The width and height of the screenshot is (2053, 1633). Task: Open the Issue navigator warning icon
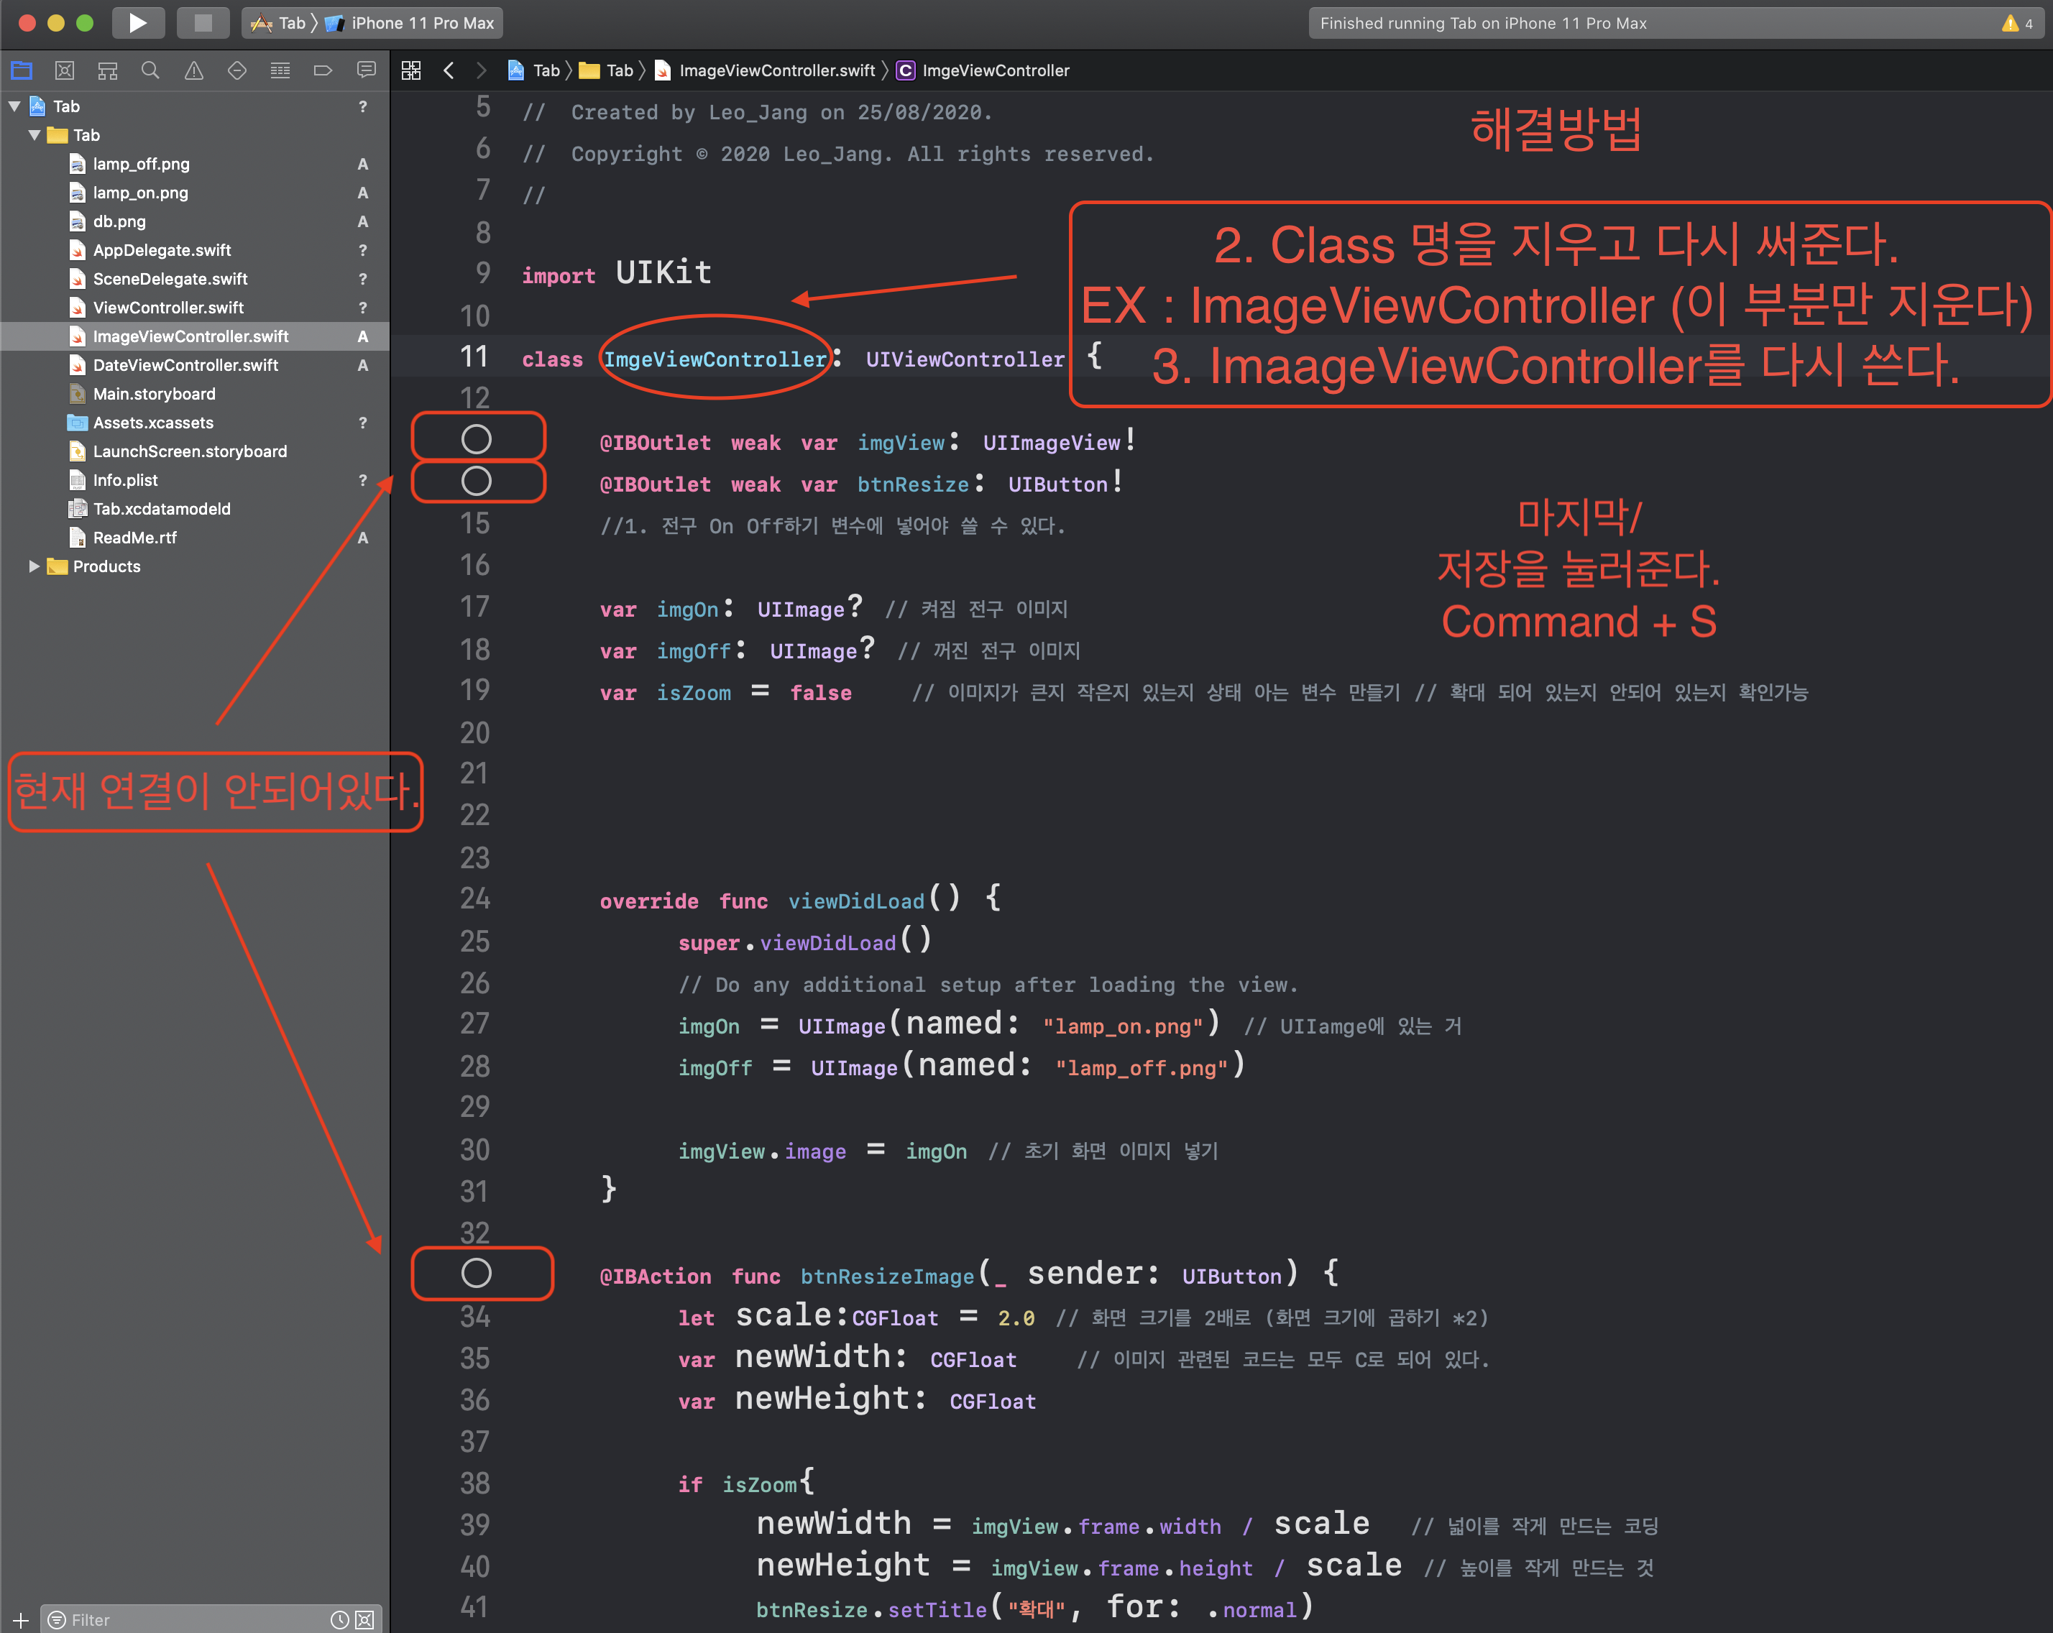click(x=193, y=70)
